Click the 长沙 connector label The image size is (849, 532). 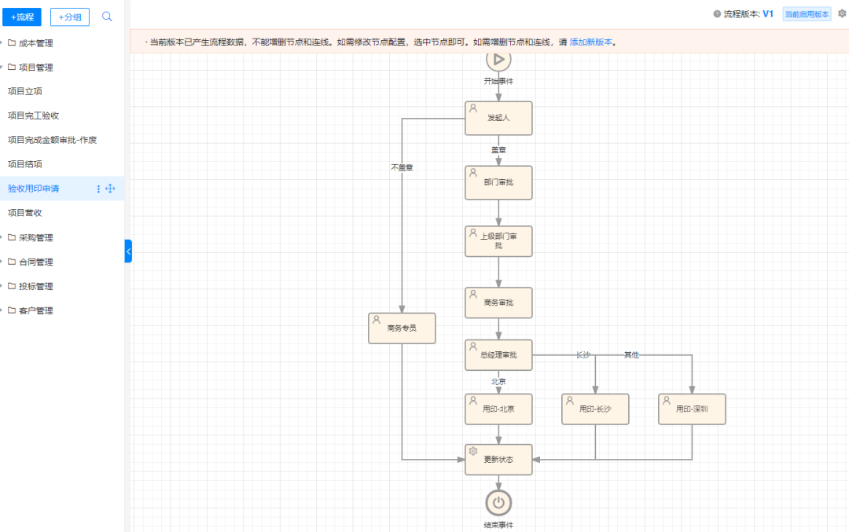[583, 355]
